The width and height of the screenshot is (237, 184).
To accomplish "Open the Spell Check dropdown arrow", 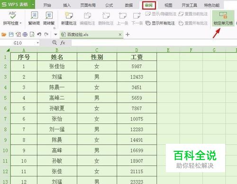I will coord(21,23).
